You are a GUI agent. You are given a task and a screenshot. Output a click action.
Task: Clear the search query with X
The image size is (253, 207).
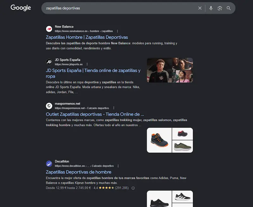click(x=200, y=8)
